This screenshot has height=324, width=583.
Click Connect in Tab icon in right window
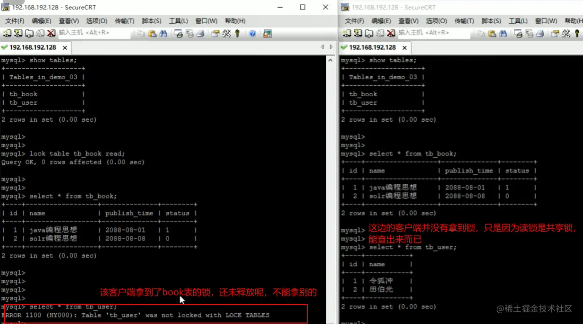[x=369, y=33]
